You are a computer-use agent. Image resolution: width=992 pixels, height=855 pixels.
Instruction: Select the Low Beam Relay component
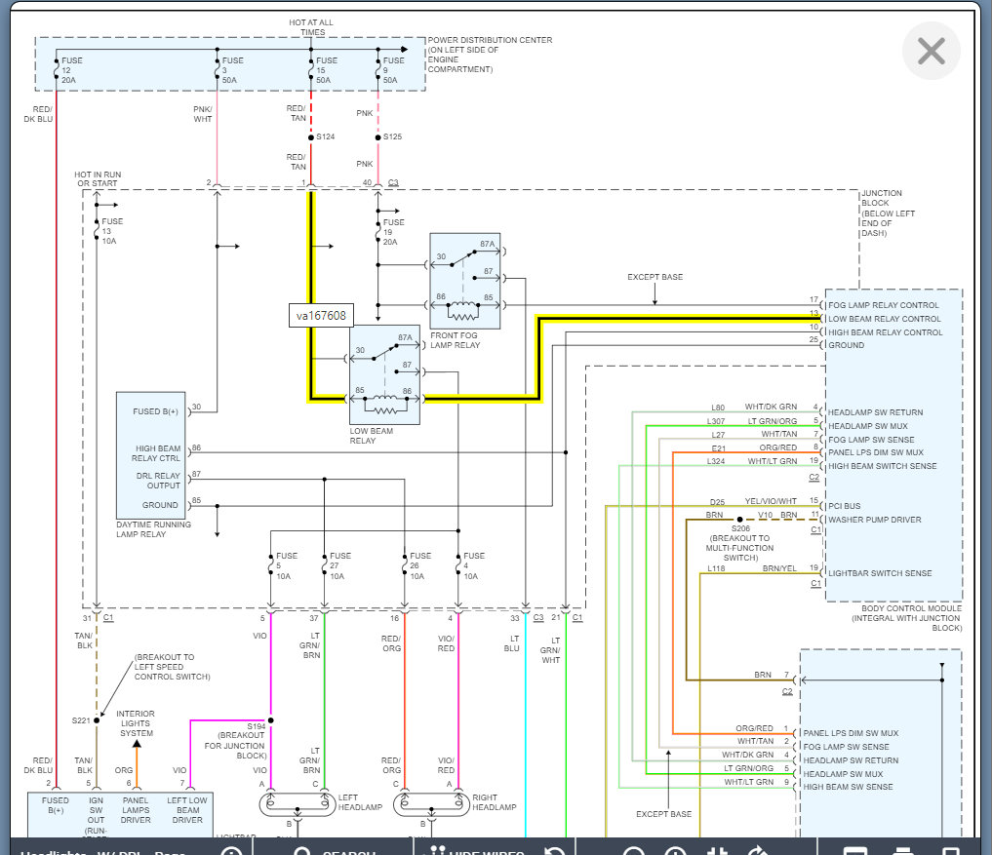(384, 374)
